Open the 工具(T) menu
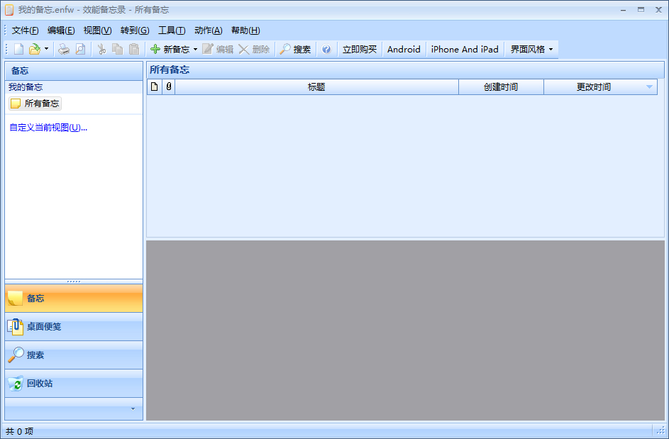The height and width of the screenshot is (439, 669). [171, 30]
